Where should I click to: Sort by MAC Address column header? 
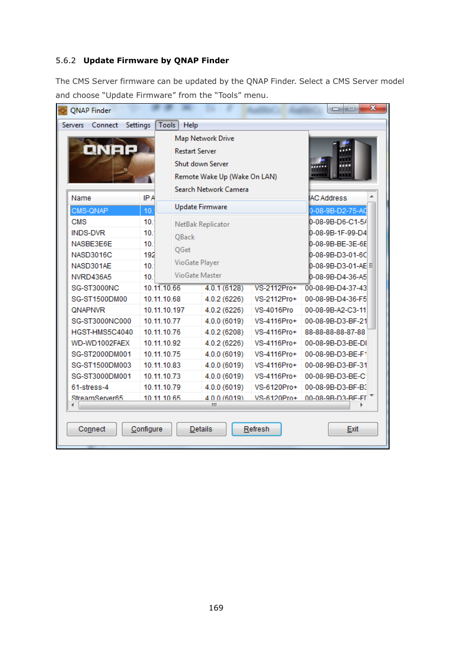(x=338, y=198)
